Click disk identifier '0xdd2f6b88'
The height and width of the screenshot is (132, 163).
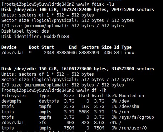tap(56, 37)
